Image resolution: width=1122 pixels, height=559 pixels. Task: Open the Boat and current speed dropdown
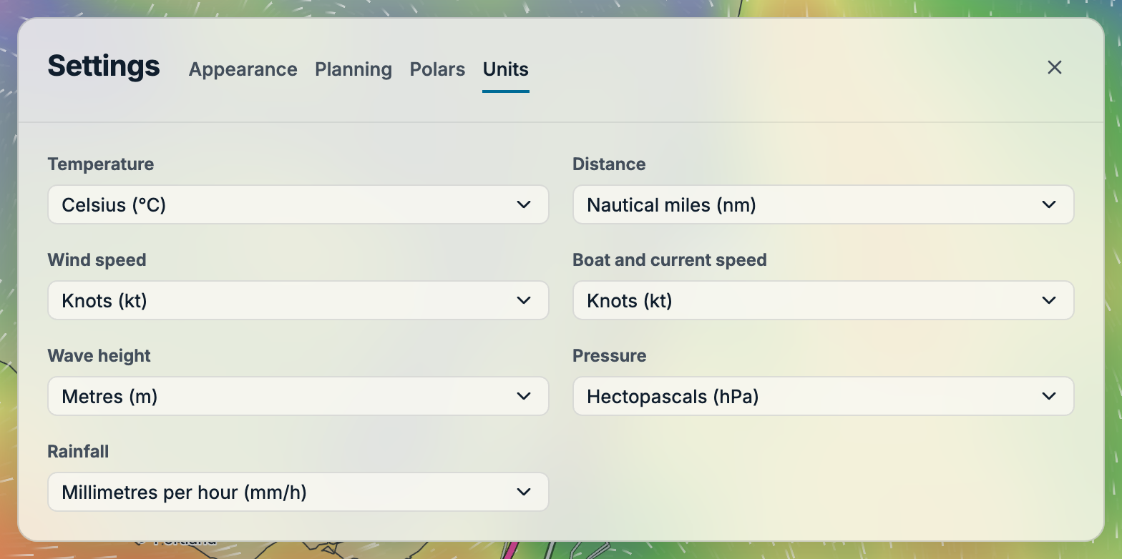[x=824, y=300]
